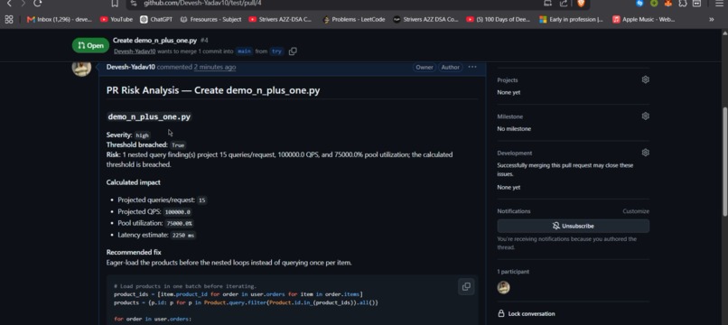Click the page vertical scrollbar
The image size is (728, 325).
coord(724,162)
